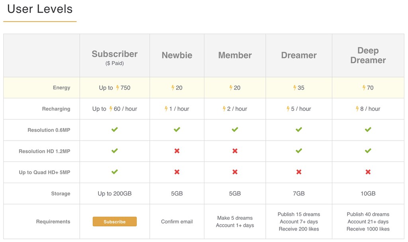Click the Deep Dreamer energy lightning icon
This screenshot has height=242, width=408.
coord(364,88)
